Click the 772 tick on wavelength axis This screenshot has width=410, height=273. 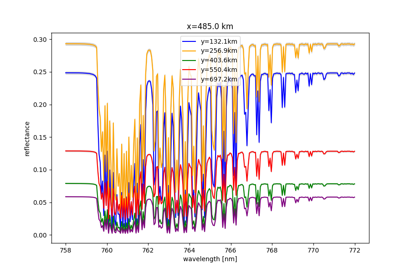(x=355, y=251)
